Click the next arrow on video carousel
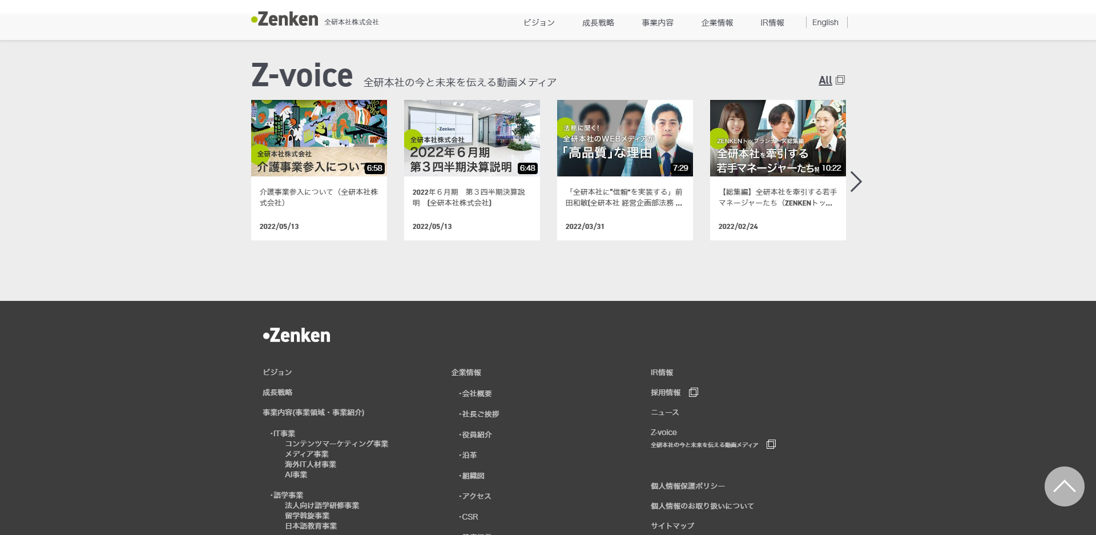This screenshot has height=535, width=1096. [x=856, y=182]
